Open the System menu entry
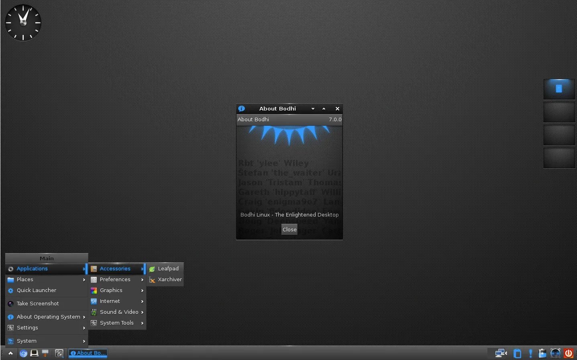Viewport: 577px width, 360px height. [x=47, y=341]
